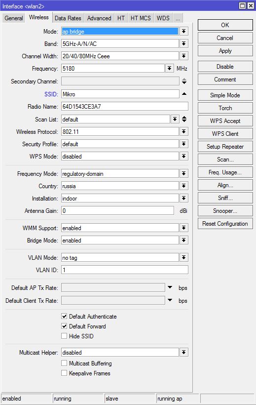Click the Reset Configuration button
Image resolution: width=256 pixels, height=405 pixels.
click(x=225, y=224)
